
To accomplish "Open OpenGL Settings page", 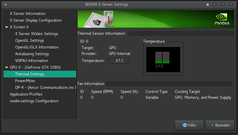I will 29,40.
